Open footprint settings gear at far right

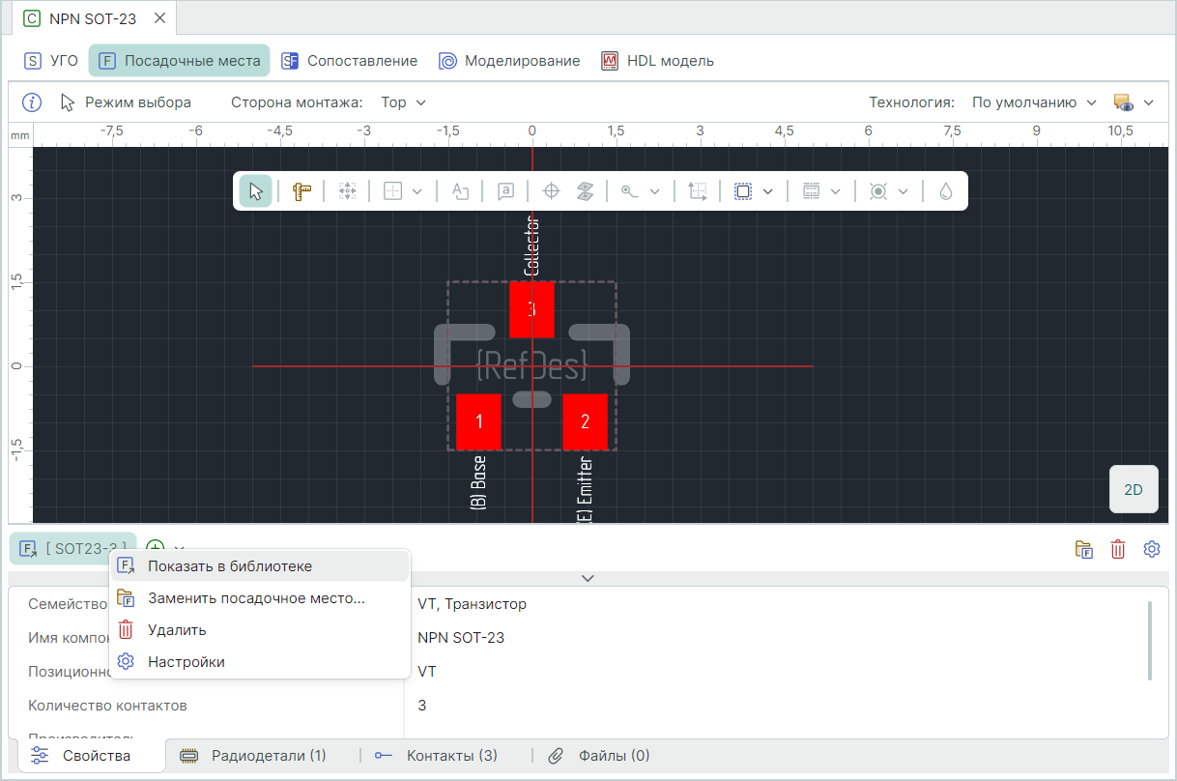coord(1151,549)
